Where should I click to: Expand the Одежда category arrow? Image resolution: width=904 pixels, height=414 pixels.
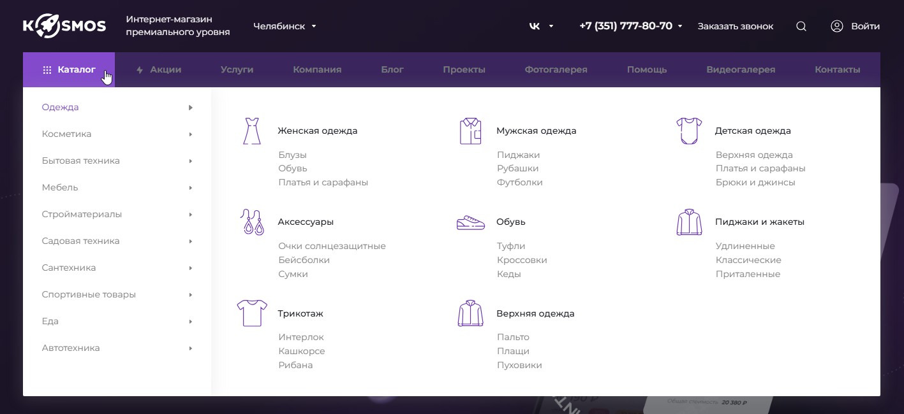[x=191, y=108]
